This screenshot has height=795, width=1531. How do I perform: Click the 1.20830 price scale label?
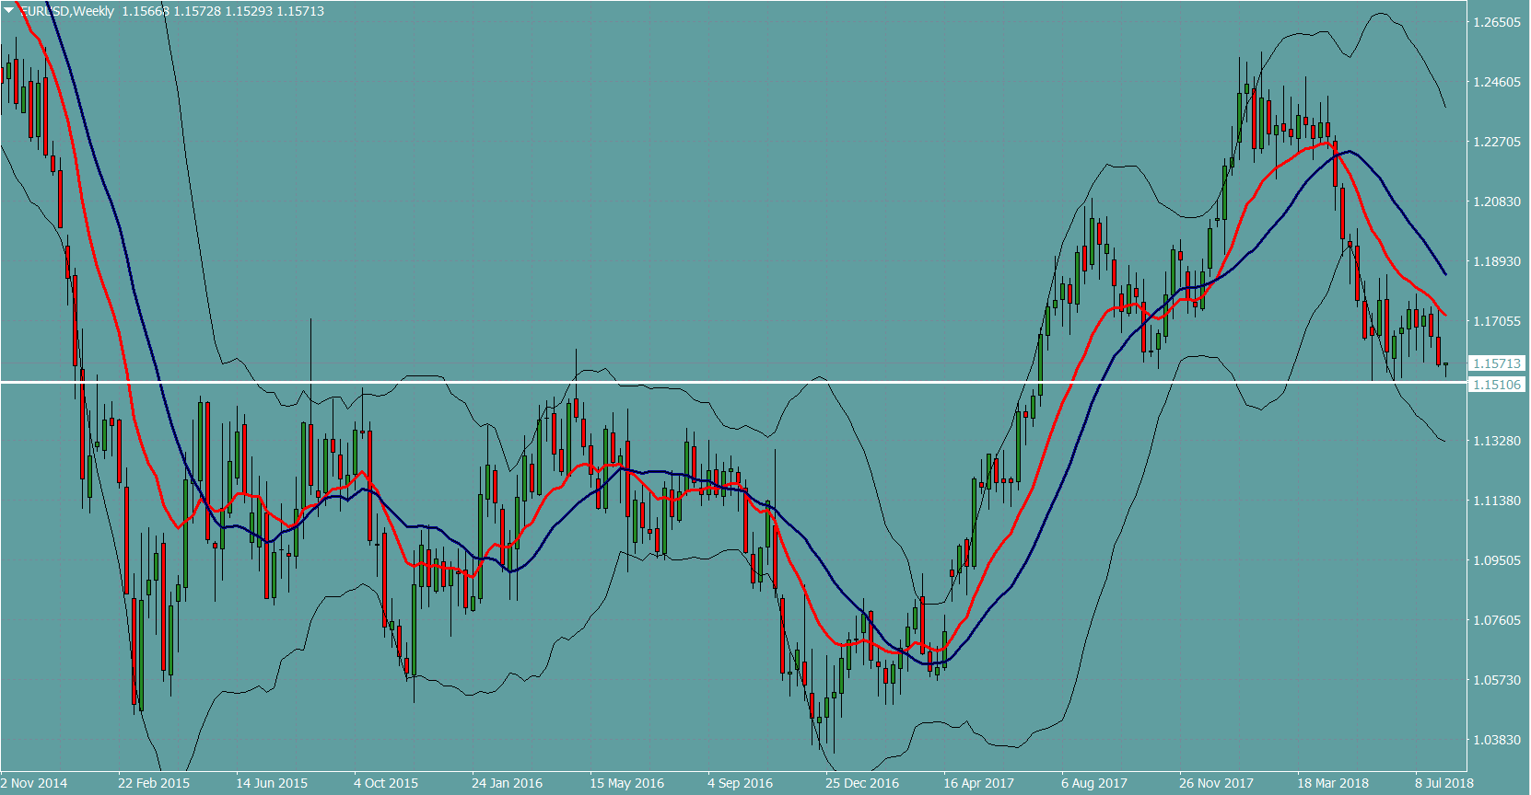[1497, 202]
